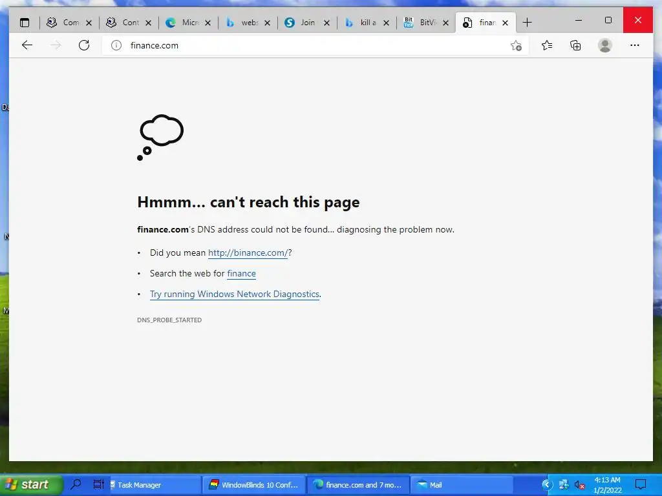Screen dimensions: 662x496
Task: Maximize the Edge browser window
Action: pyautogui.click(x=608, y=20)
